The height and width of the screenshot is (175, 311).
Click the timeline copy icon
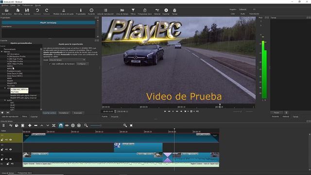coord(17,125)
